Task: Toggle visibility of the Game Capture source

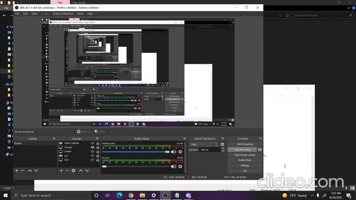Action: [92, 143]
